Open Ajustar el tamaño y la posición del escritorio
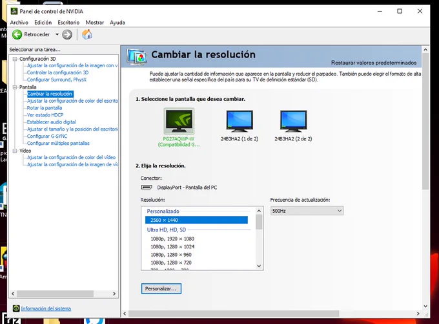Image resolution: width=439 pixels, height=324 pixels. (72, 129)
